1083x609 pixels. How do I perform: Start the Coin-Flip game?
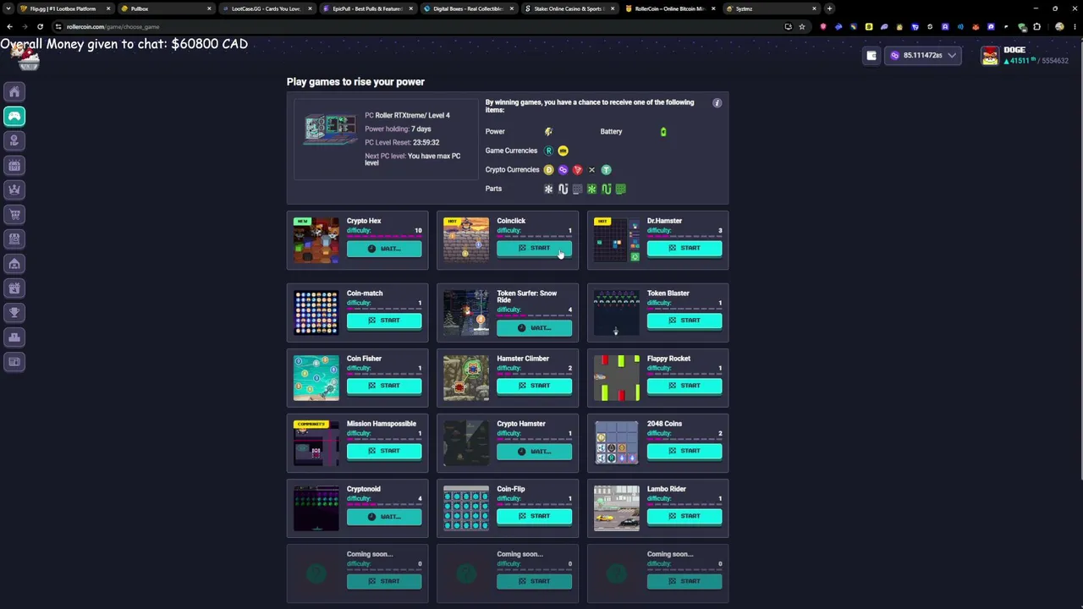[534, 516]
